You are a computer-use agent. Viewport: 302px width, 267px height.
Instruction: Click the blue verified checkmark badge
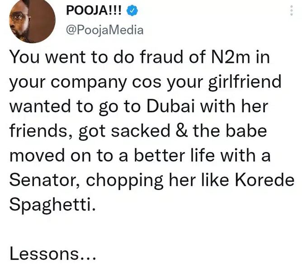click(x=132, y=10)
